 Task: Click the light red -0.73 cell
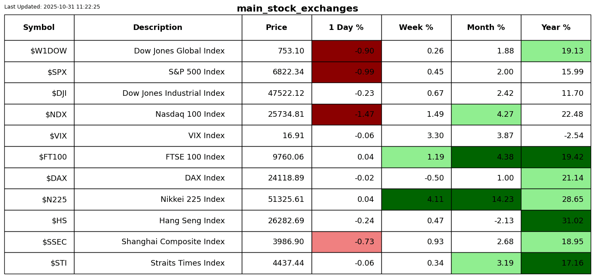(x=346, y=242)
